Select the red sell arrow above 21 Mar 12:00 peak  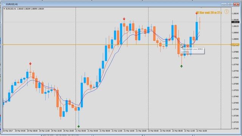pyautogui.click(x=124, y=19)
